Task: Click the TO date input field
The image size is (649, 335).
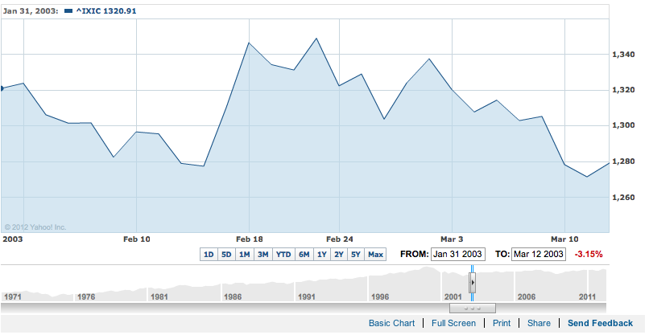Action: 539,255
